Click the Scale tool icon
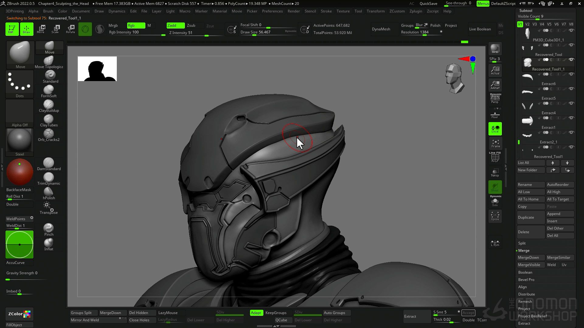 click(55, 29)
